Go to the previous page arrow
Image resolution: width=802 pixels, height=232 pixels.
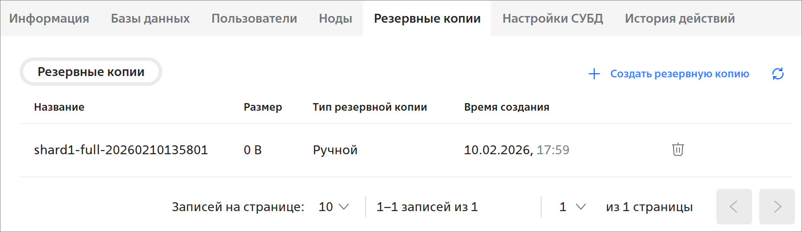tap(734, 207)
